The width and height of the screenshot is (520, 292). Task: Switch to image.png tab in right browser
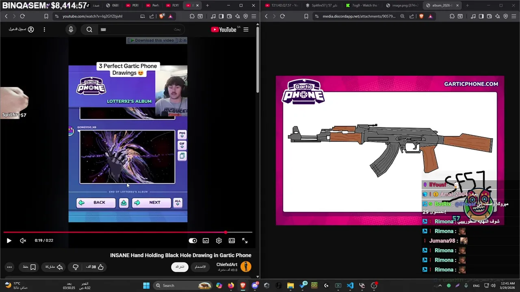[402, 5]
